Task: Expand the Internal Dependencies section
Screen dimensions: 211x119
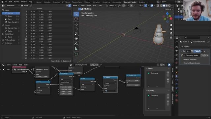Action: click(192, 63)
